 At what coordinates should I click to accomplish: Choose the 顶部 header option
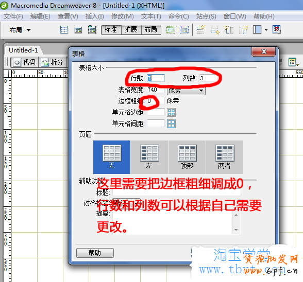coord(187,157)
